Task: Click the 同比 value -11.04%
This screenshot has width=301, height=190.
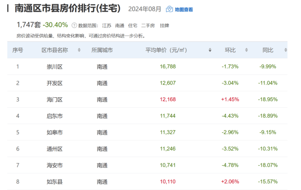Action: click(x=268, y=83)
